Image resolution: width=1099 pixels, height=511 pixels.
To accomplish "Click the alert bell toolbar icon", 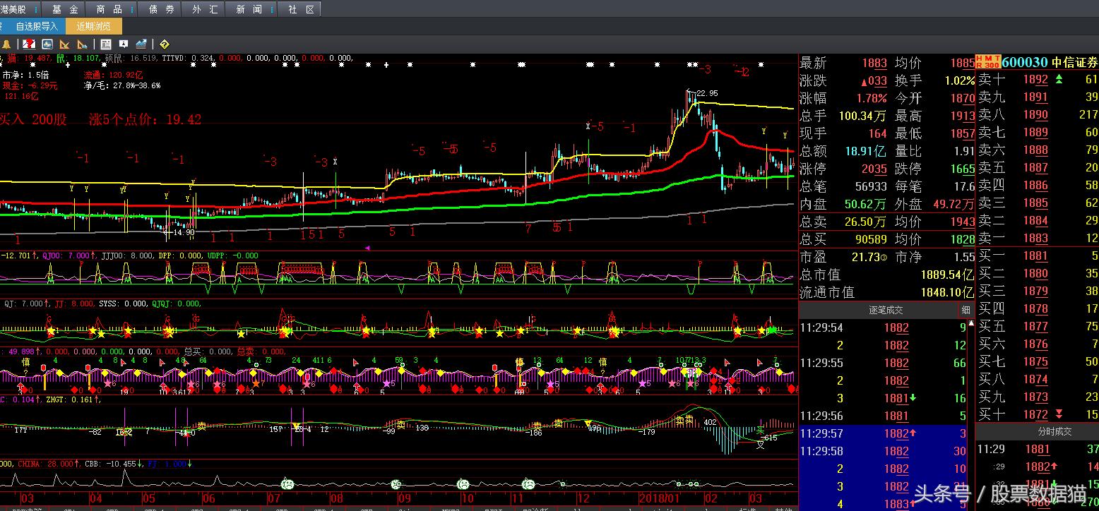I will 6,44.
